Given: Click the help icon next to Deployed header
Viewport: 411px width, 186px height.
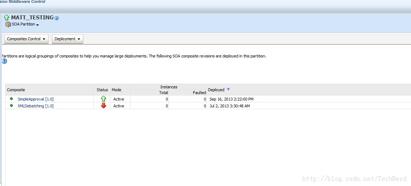Looking at the screenshot, I should (228, 90).
